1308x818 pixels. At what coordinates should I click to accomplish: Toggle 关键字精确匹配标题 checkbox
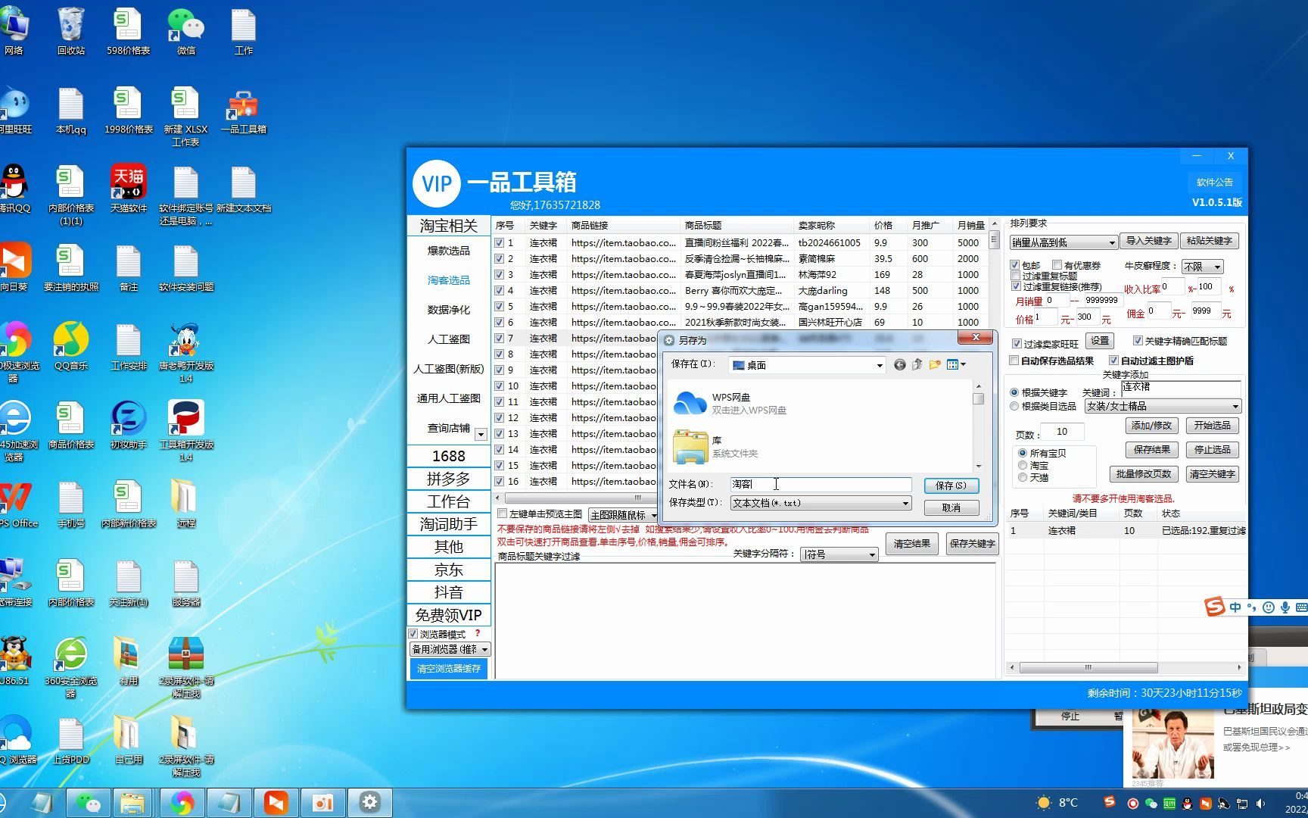1138,341
